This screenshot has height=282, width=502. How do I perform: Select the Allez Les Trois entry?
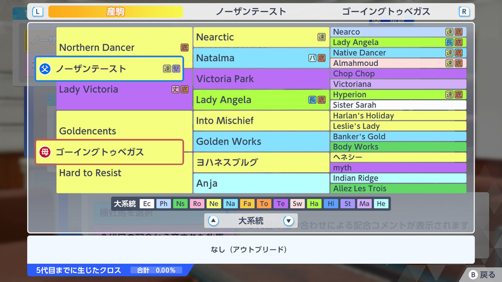pyautogui.click(x=398, y=188)
